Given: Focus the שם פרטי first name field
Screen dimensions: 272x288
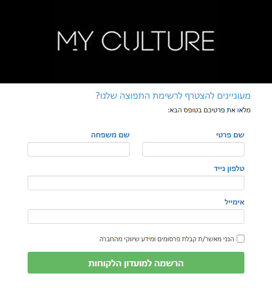Looking at the screenshot, I should 193,149.
